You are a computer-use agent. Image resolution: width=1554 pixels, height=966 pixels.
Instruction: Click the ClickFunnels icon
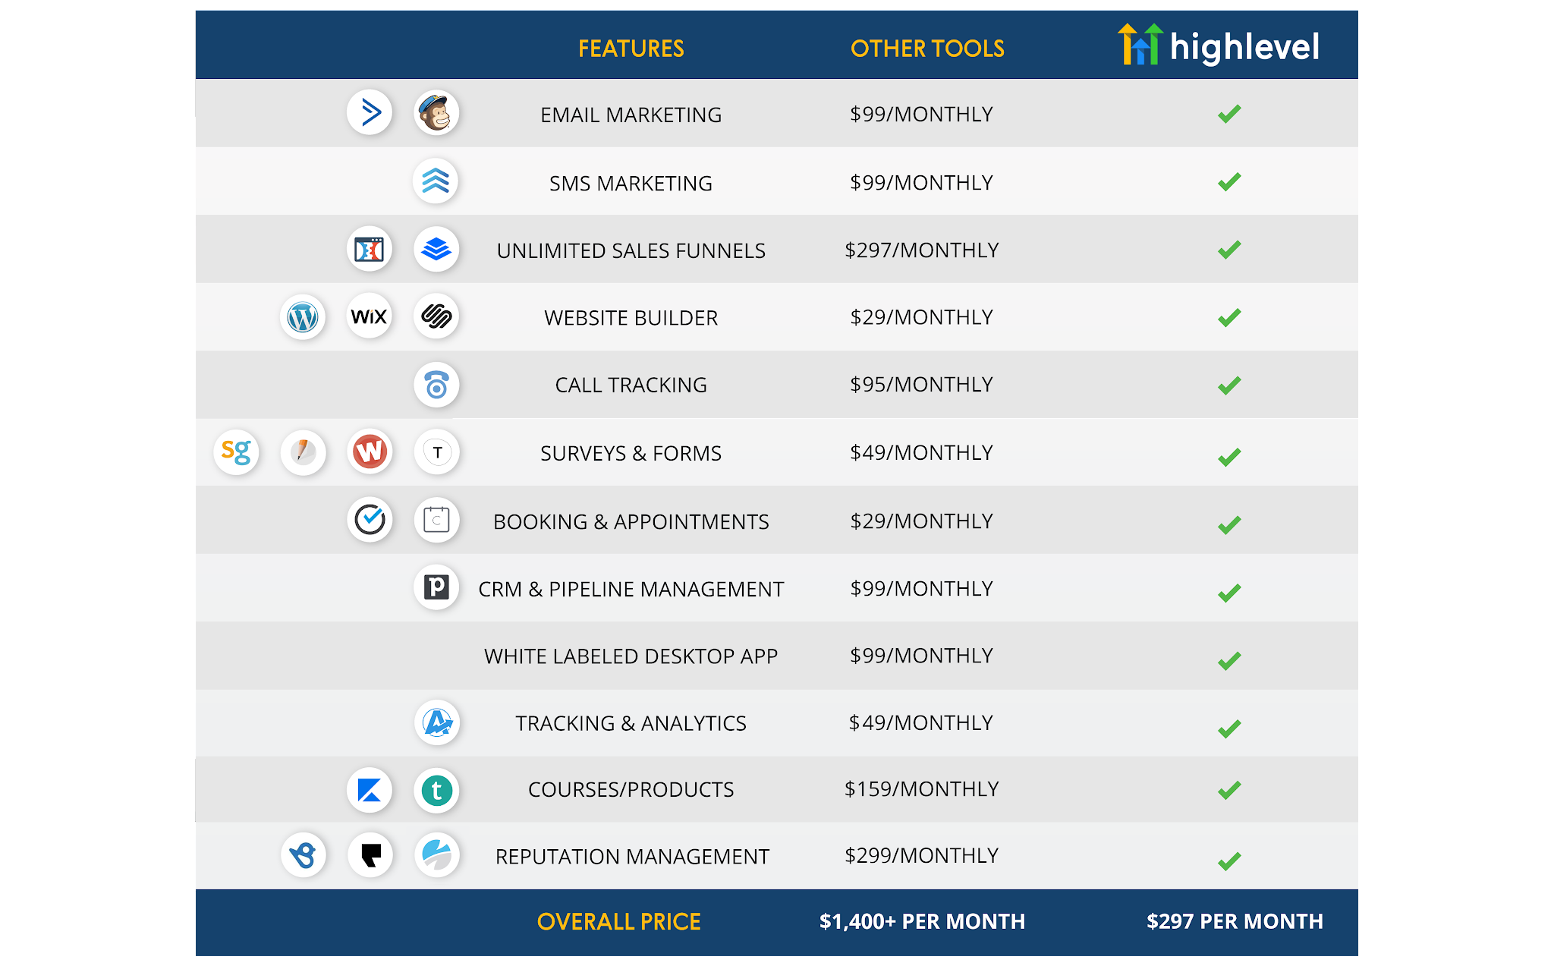point(370,249)
